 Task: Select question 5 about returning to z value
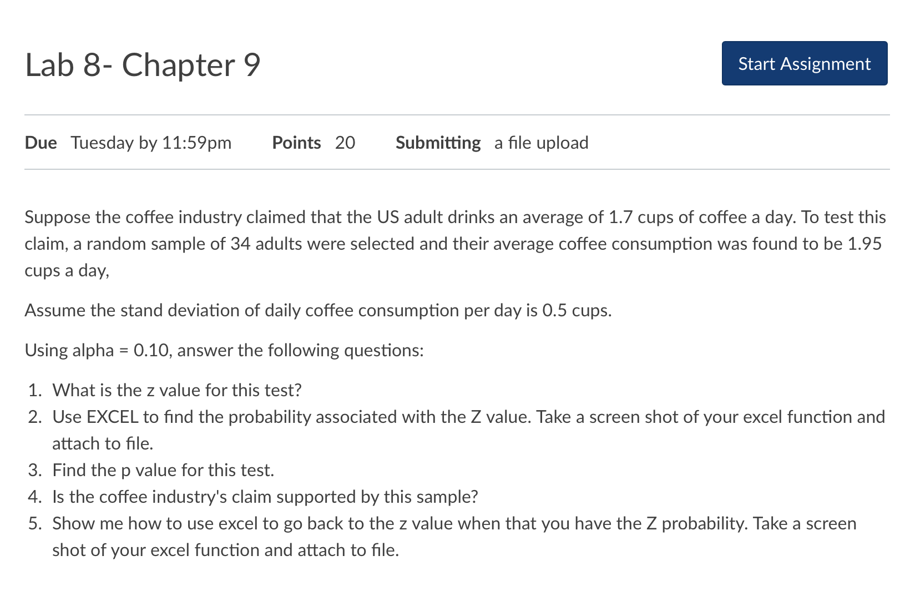[444, 523]
